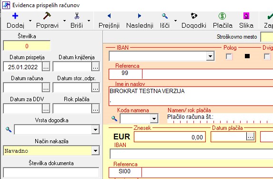Viewport: 273px width, 179px height.
Task: Click the Datum za DDV input field
Action: [23, 108]
